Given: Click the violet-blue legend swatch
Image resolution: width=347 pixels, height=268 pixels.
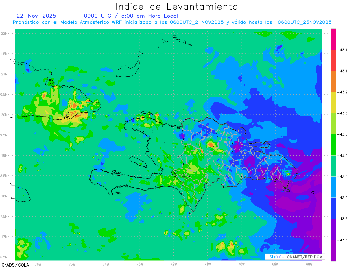Looking at the screenshot, I should pyautogui.click(x=333, y=229).
